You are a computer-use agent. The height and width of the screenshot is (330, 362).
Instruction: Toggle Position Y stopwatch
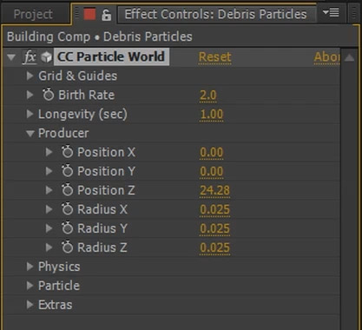point(67,171)
